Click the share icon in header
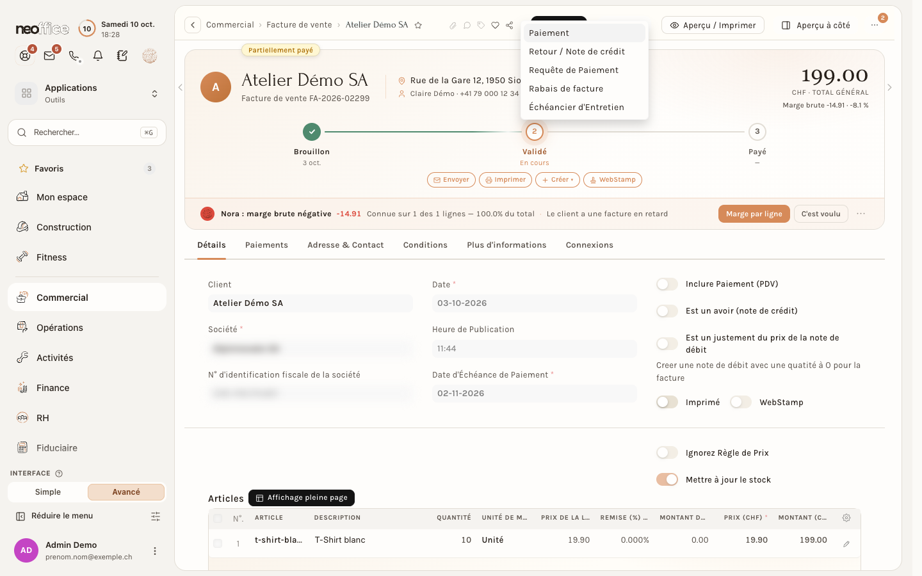The width and height of the screenshot is (922, 576). coord(509,26)
